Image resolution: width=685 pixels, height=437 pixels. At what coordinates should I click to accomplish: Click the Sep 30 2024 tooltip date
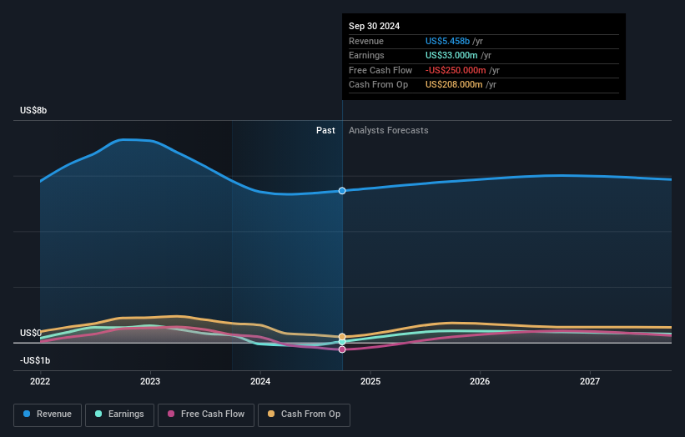[x=374, y=26]
